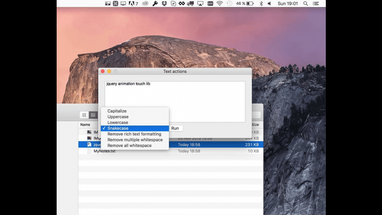The image size is (382, 215).
Task: Click the first IMG file thumbnail icon
Action: (89, 132)
